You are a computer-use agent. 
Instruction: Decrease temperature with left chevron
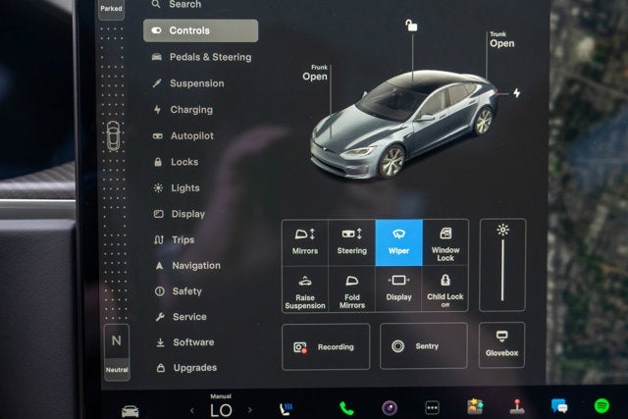(192, 410)
